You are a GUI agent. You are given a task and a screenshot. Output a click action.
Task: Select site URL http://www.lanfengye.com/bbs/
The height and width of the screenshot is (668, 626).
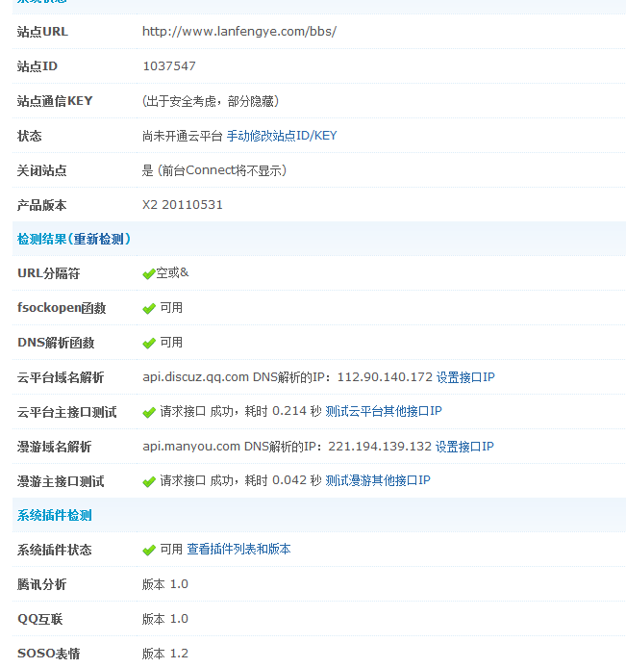(x=239, y=32)
